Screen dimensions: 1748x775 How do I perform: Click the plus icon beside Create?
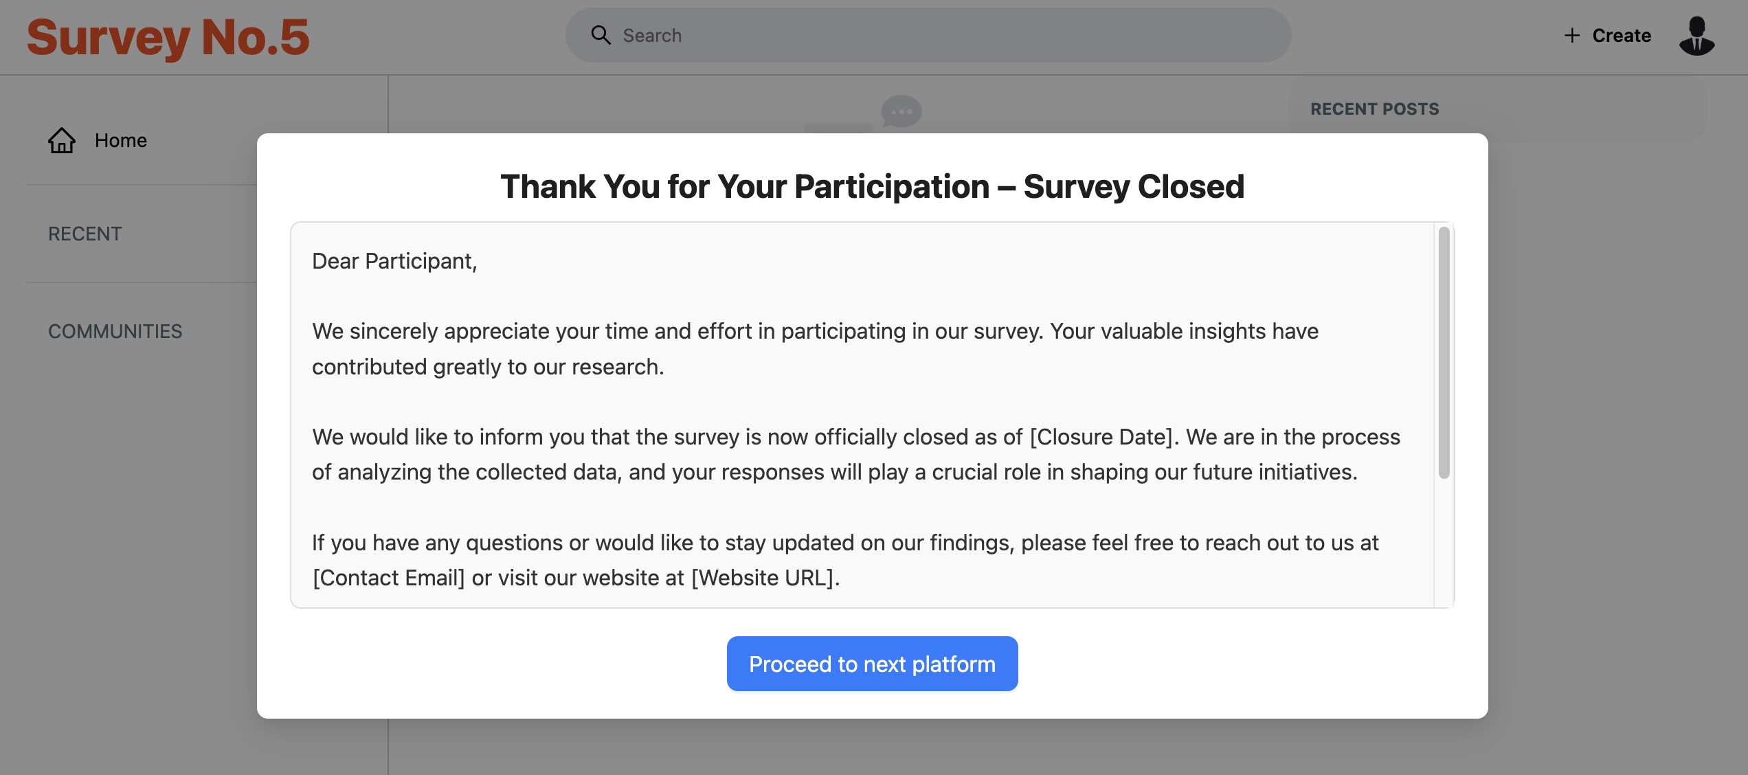point(1572,35)
